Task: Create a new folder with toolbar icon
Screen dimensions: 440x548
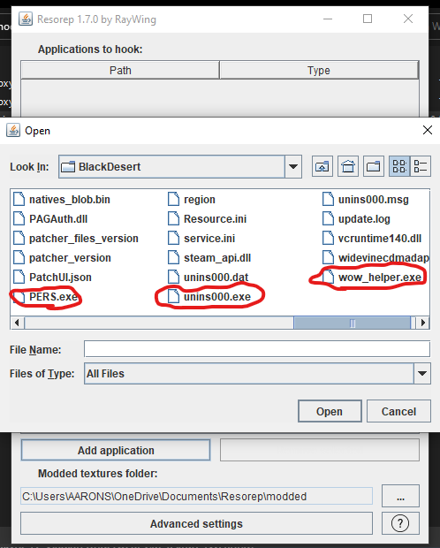Action: coord(373,167)
